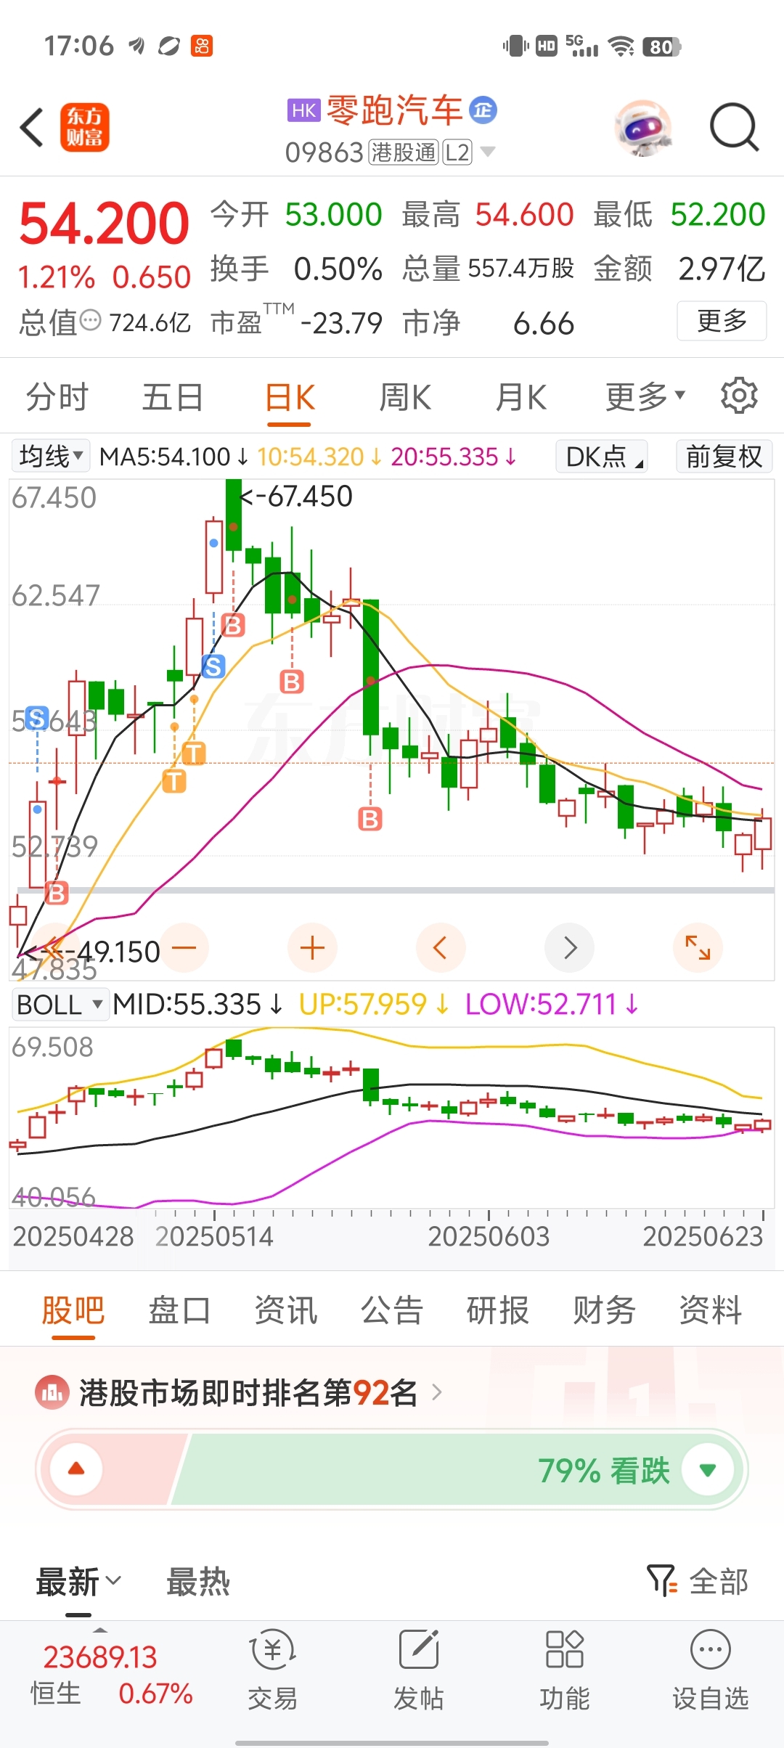
Task: Open the 交易 trade icon
Action: point(272,1650)
